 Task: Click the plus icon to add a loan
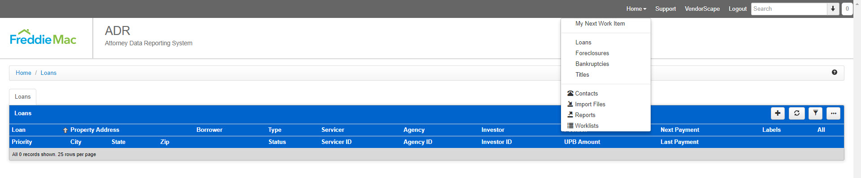(x=778, y=113)
